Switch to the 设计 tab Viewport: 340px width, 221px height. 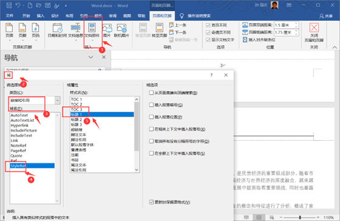coord(55,16)
